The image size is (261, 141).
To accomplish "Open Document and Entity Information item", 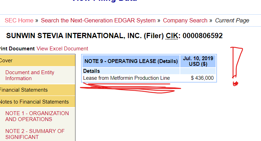I will click(x=30, y=75).
